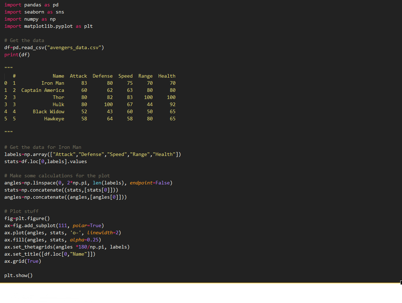Click the angles=np.concatenate line
The width and height of the screenshot is (402, 303).
[66, 197]
